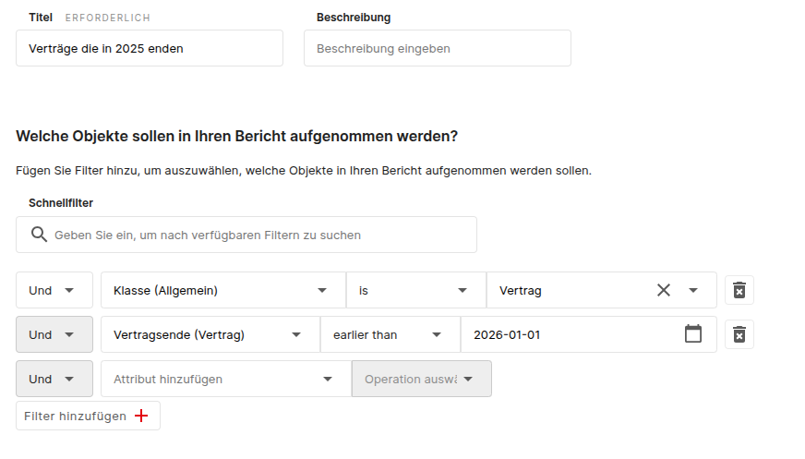Delete the Klasse (Allgemein) filter row
805x459 pixels.
coord(739,290)
